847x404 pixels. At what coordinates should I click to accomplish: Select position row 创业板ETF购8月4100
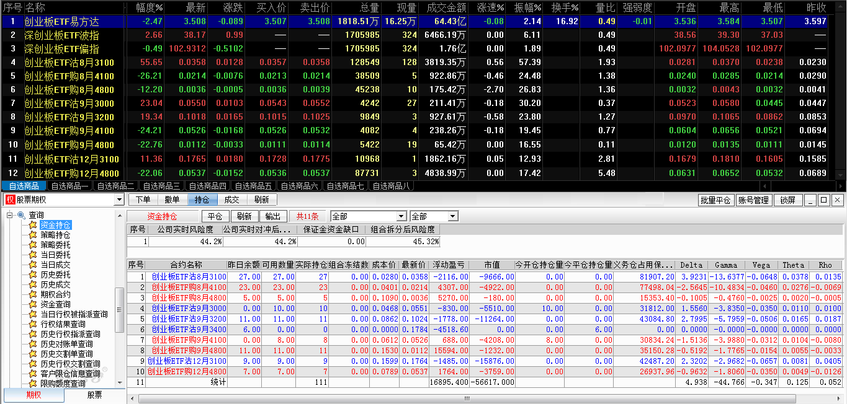point(485,287)
